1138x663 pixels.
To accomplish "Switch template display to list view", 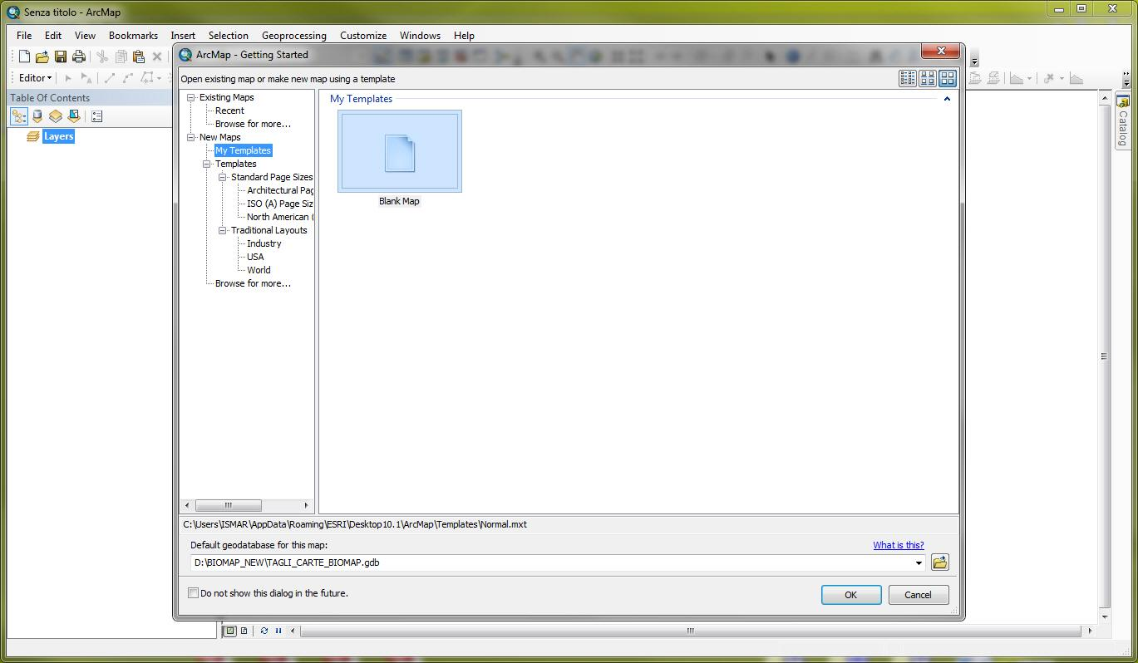I will (x=908, y=78).
